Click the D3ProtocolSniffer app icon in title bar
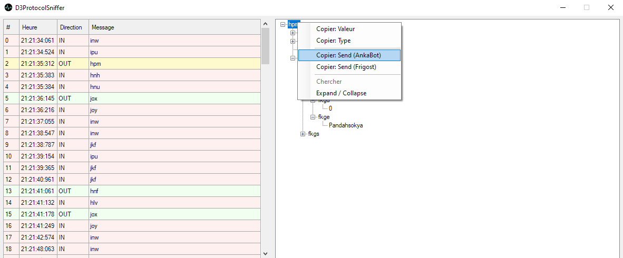Image resolution: width=623 pixels, height=258 pixels. point(8,8)
